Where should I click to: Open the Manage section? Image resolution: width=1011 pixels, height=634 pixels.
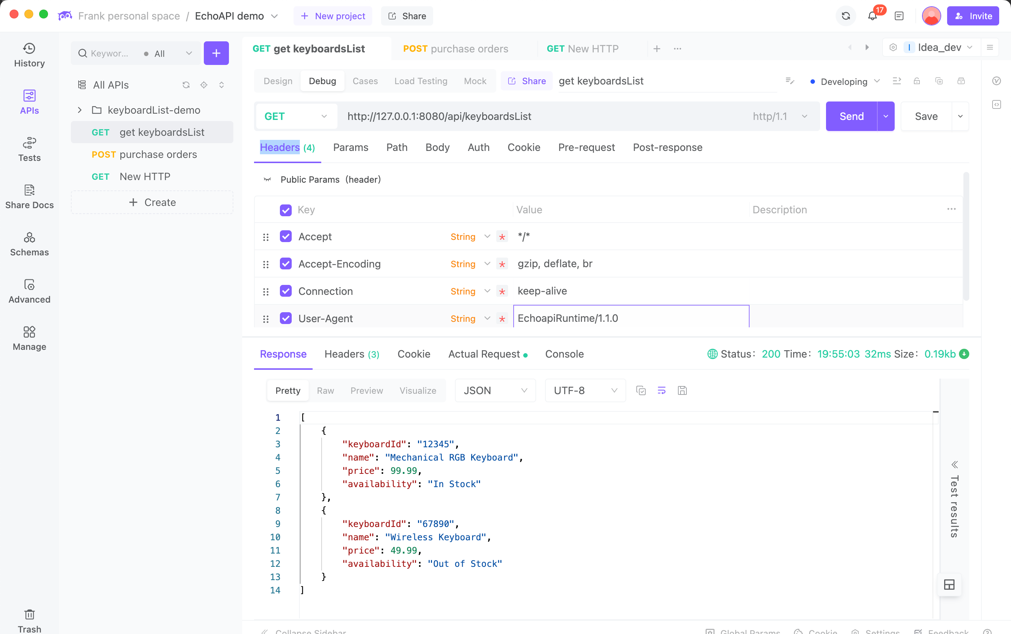pyautogui.click(x=30, y=338)
